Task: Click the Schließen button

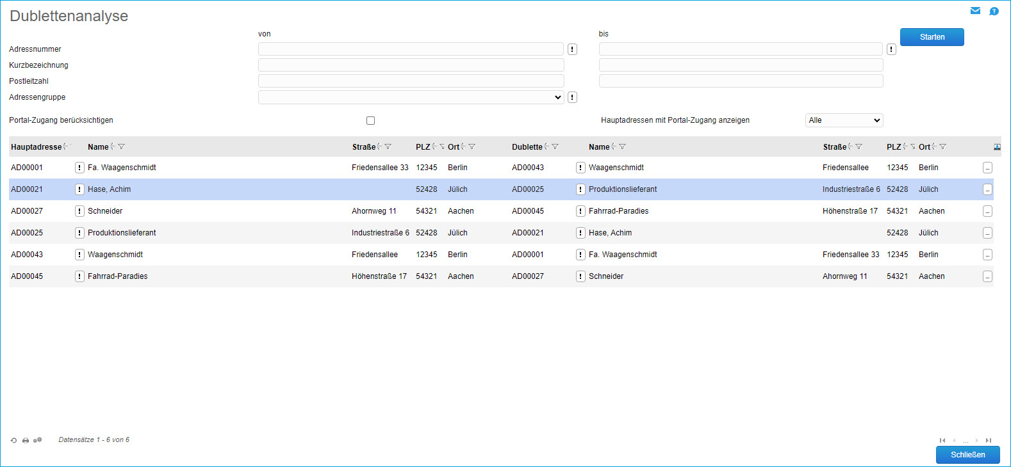Action: pyautogui.click(x=967, y=455)
